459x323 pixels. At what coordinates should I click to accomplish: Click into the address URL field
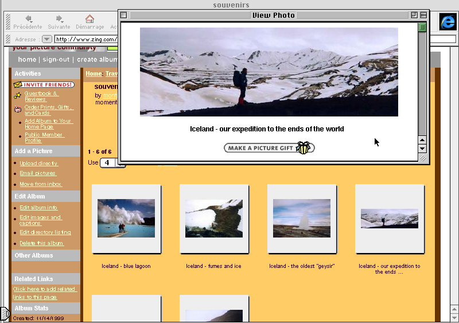click(x=87, y=39)
